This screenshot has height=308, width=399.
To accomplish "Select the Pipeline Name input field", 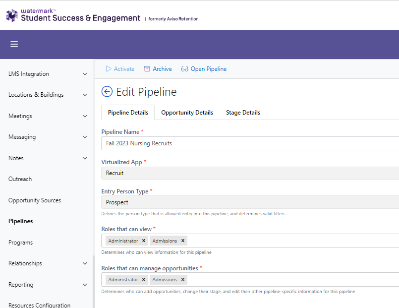I will coord(223,143).
